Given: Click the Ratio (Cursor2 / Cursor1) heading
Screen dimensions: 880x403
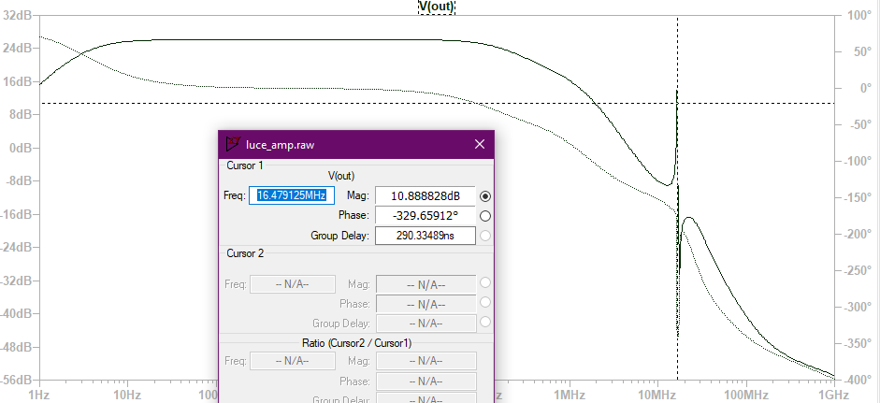Looking at the screenshot, I should (356, 343).
